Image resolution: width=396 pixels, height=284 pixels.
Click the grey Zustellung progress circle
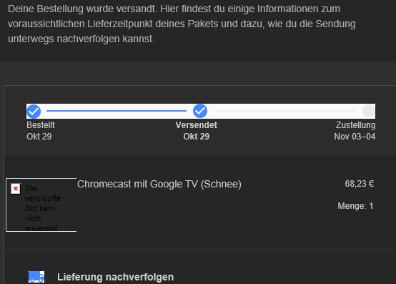[368, 111]
